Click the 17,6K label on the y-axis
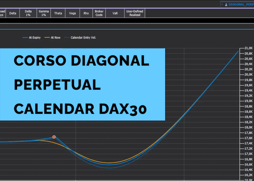Viewport: 254px width, 181px height. pyautogui.click(x=249, y=138)
